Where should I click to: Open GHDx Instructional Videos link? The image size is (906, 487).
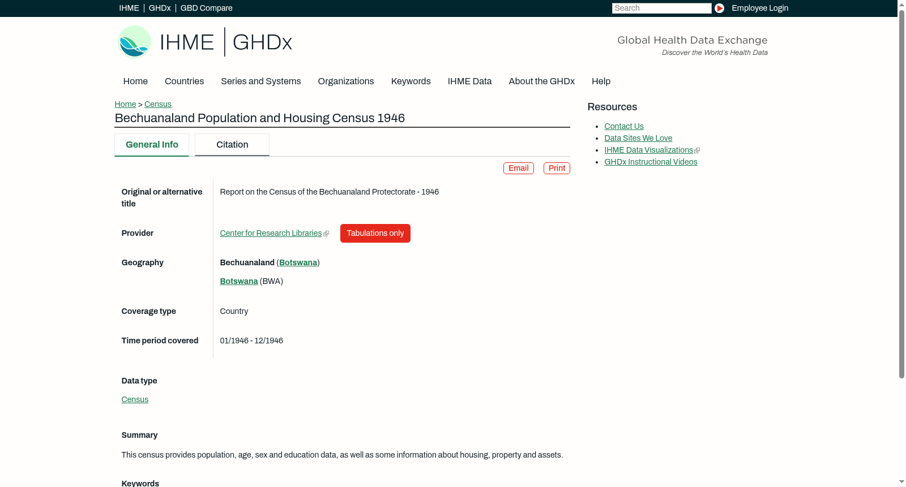(x=651, y=162)
